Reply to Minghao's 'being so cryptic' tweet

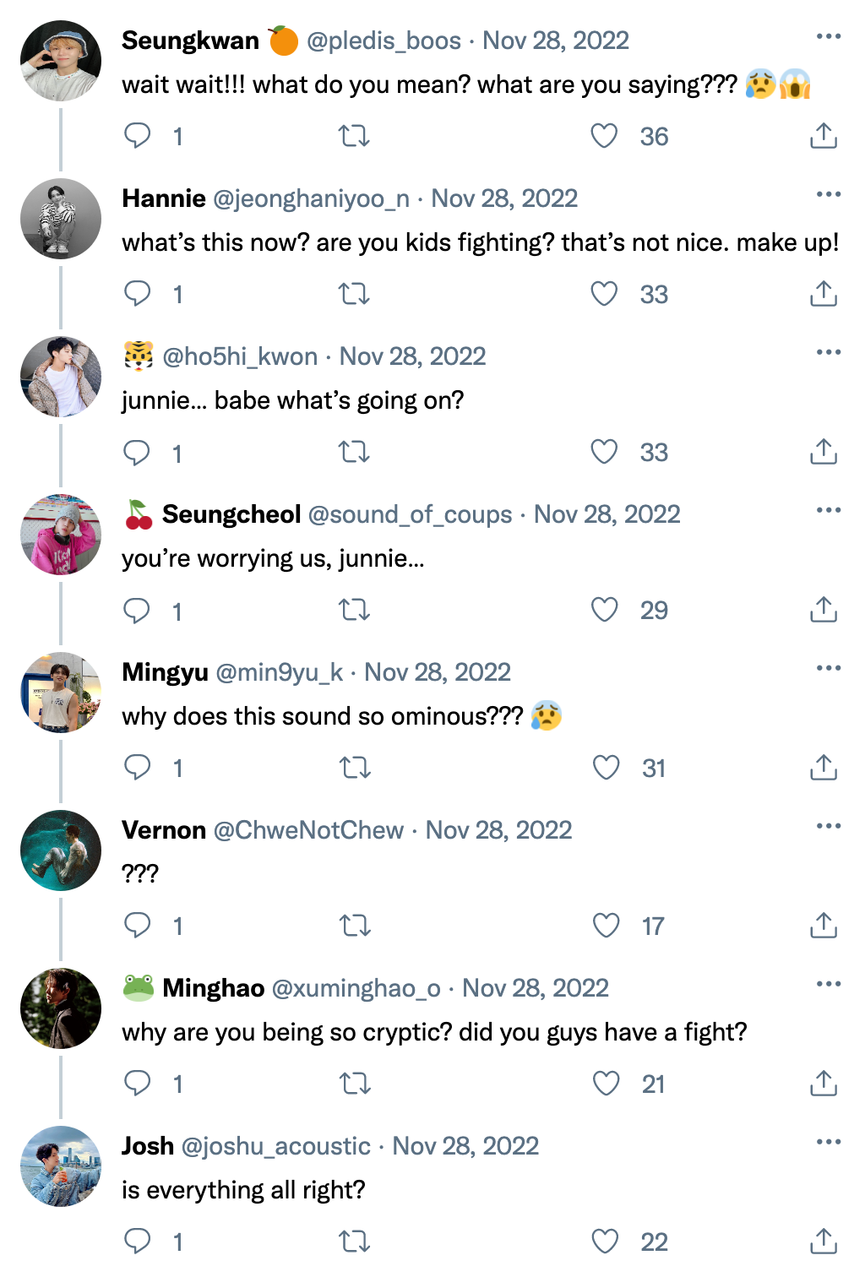[137, 1084]
